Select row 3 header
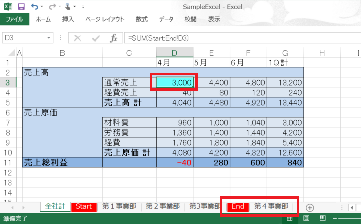Image resolution: width=361 pixels, height=224 pixels. click(8, 82)
